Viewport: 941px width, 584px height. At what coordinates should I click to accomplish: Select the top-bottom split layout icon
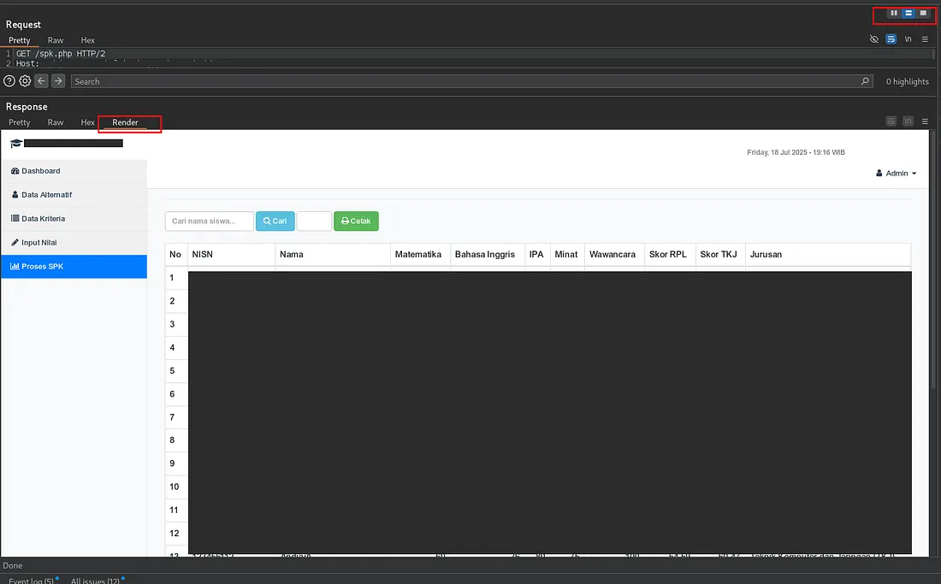pyautogui.click(x=908, y=13)
